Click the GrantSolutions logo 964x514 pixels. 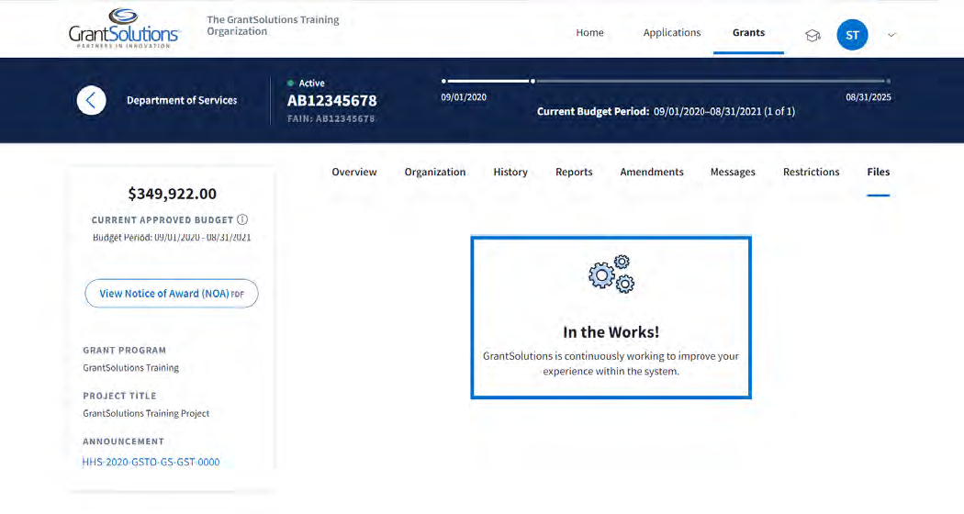tap(125, 29)
